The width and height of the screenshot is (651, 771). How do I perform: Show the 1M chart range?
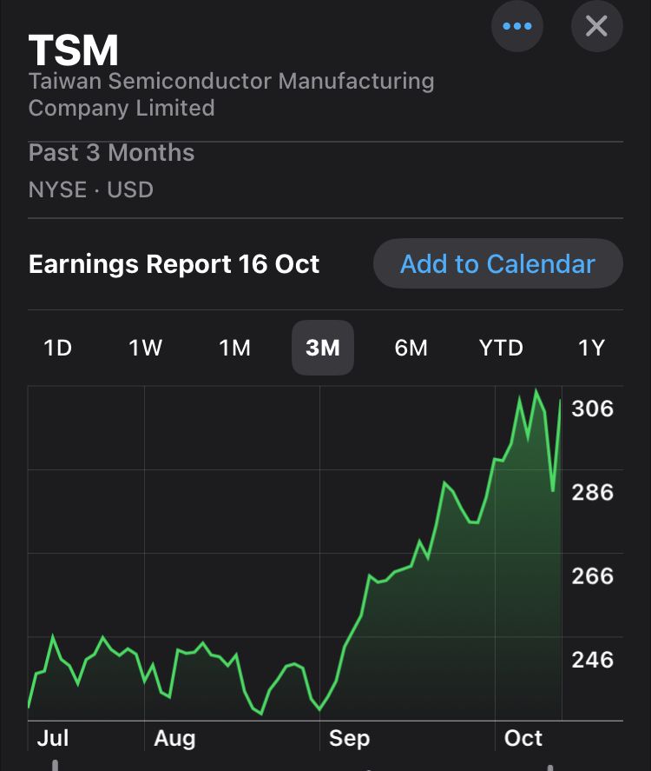pos(234,349)
